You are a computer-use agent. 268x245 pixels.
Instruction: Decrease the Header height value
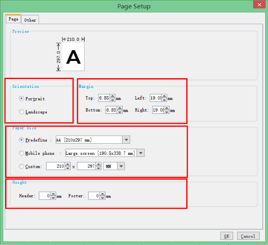tap(53, 198)
